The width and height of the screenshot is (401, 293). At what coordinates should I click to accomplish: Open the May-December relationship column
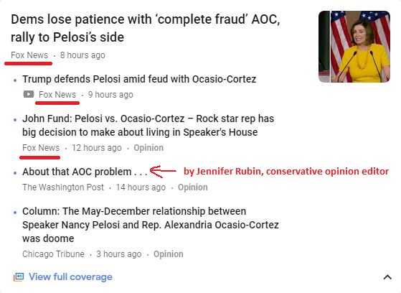(x=151, y=225)
